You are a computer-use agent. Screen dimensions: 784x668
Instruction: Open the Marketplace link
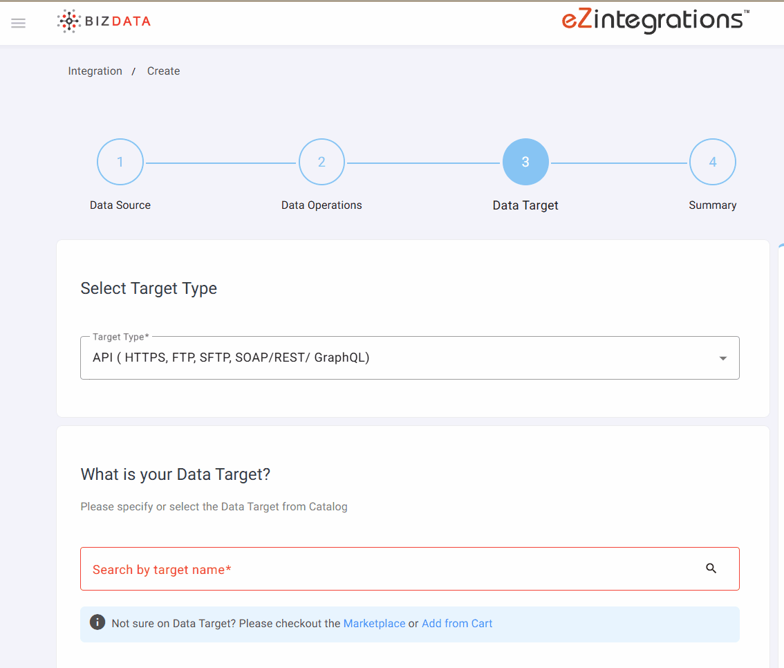pyautogui.click(x=374, y=623)
